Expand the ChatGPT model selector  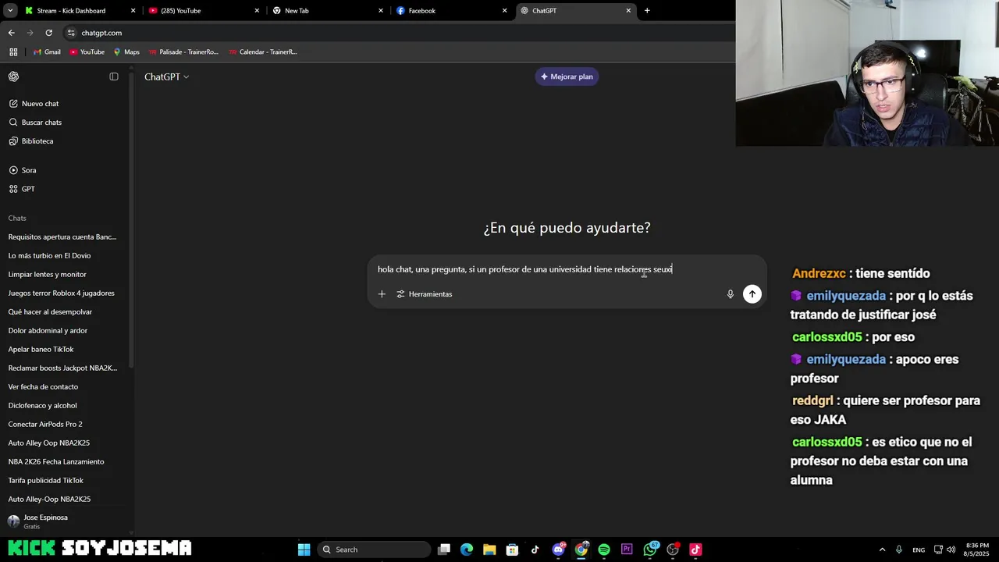click(x=167, y=76)
